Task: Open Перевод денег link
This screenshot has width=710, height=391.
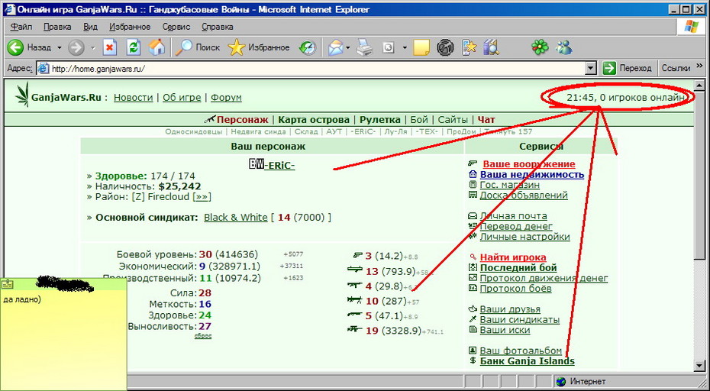Action: click(516, 226)
